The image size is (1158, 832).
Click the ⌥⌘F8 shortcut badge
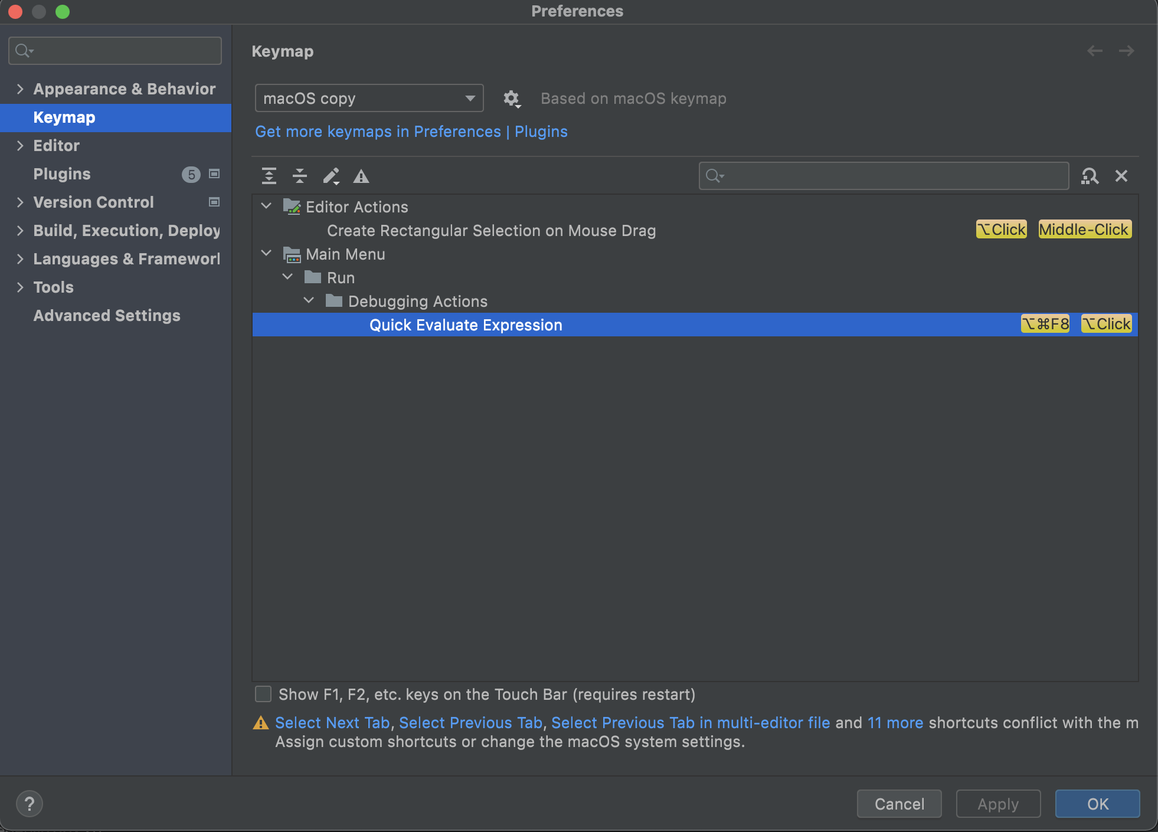[1045, 324]
